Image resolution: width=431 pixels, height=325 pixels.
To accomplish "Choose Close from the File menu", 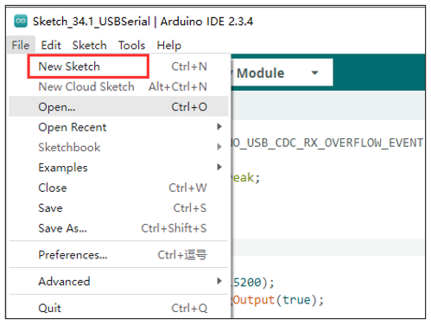I will 118,188.
